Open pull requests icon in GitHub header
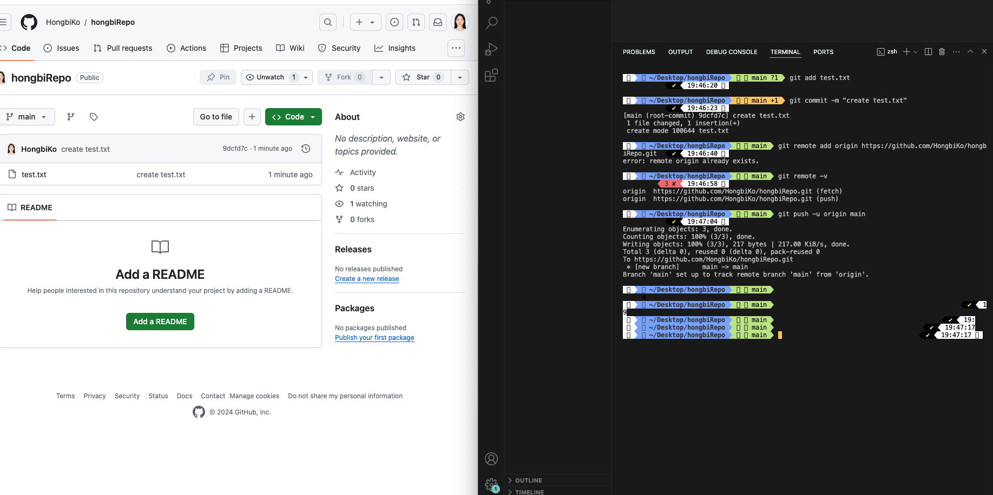 pos(416,22)
